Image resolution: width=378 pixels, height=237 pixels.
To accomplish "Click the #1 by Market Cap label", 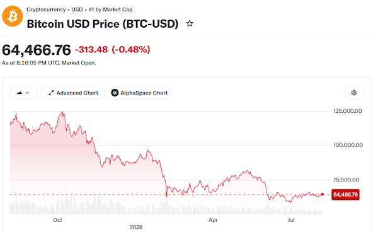I will click(x=110, y=9).
